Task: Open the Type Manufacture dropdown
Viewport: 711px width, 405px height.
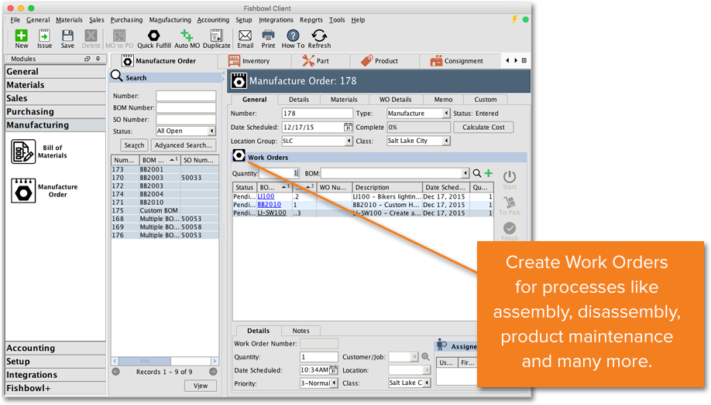Action: coord(446,113)
